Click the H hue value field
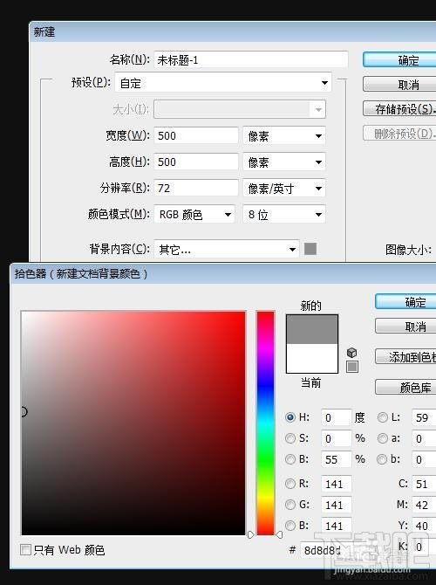The height and width of the screenshot is (585, 436). tap(336, 417)
